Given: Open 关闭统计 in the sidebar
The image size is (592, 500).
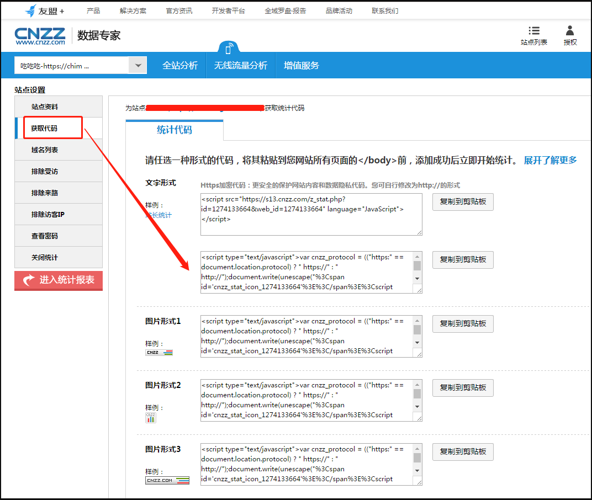Looking at the screenshot, I should pos(59,257).
